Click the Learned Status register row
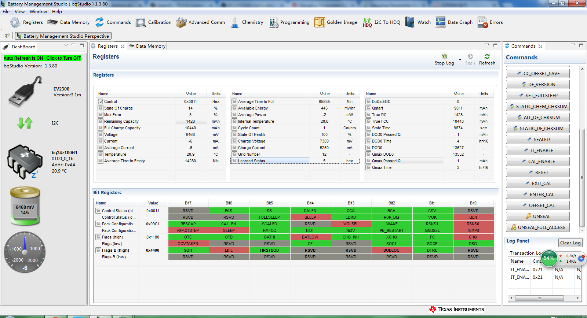Screen dimensions: 587x318 coord(295,161)
